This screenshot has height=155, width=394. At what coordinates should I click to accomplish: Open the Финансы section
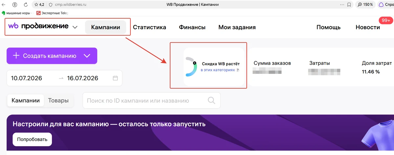pyautogui.click(x=192, y=27)
